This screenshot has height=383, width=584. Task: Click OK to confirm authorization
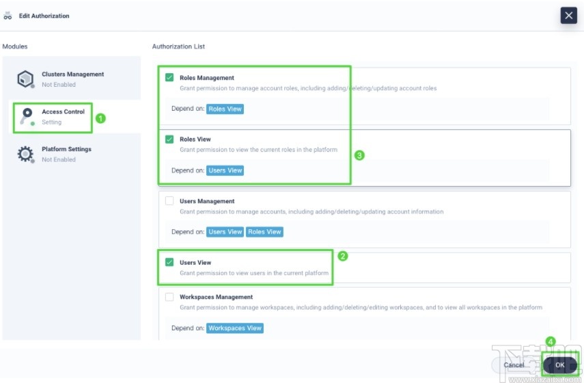pos(559,365)
